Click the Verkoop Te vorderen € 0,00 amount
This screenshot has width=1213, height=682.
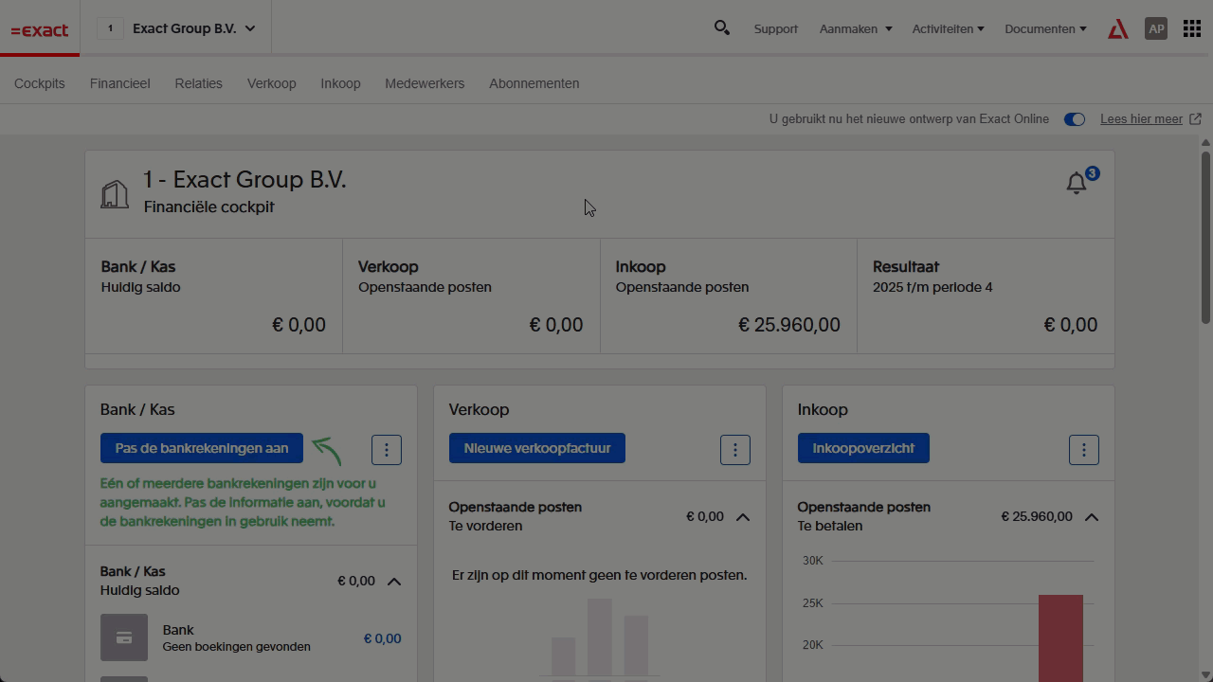(705, 516)
